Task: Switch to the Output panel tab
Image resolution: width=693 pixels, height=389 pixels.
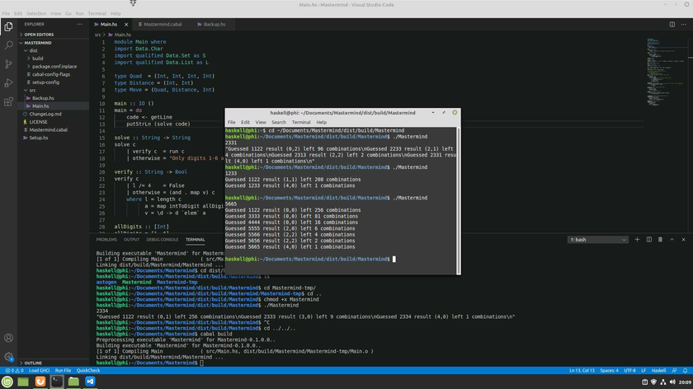Action: tap(131, 239)
